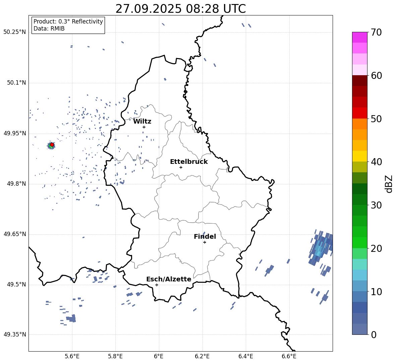Click the 5.6°E longitude label
Image resolution: width=397 pixels, height=363 pixels.
click(72, 356)
